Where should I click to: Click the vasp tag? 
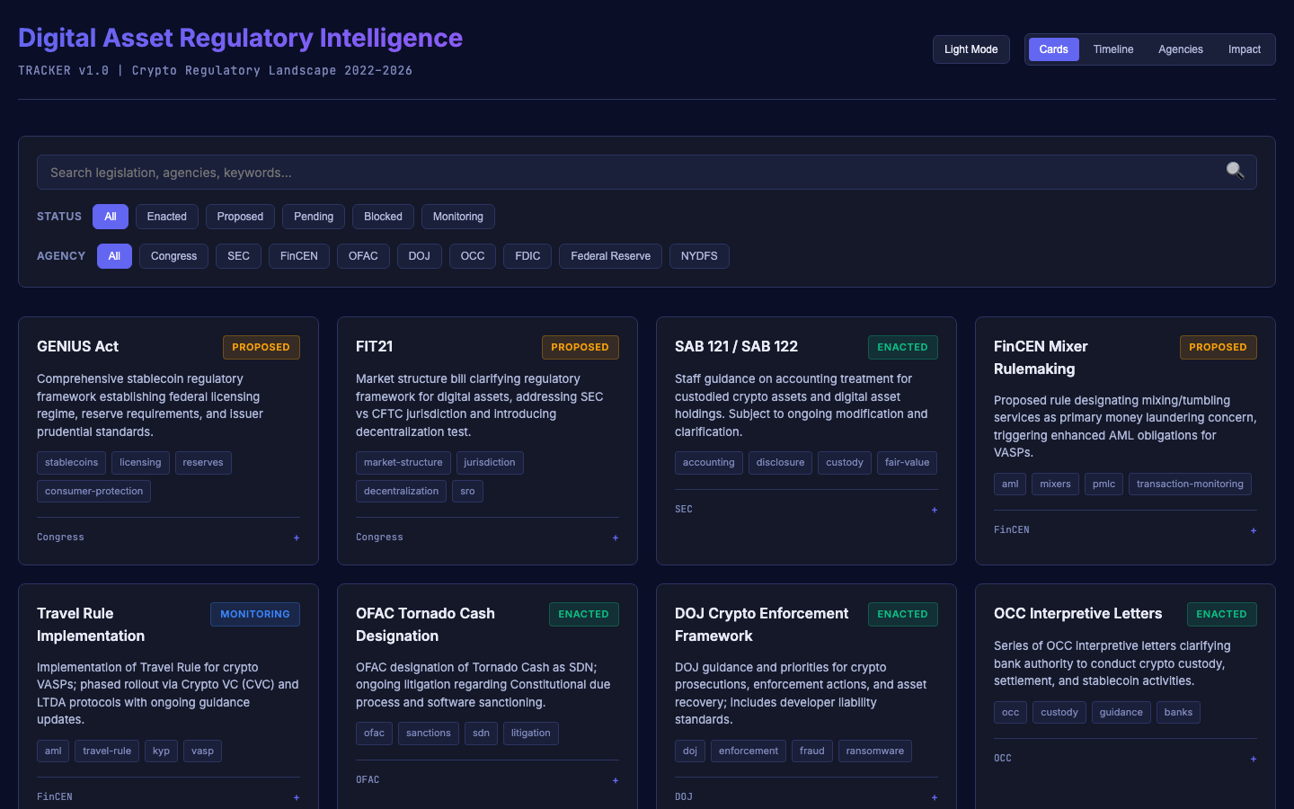point(202,751)
